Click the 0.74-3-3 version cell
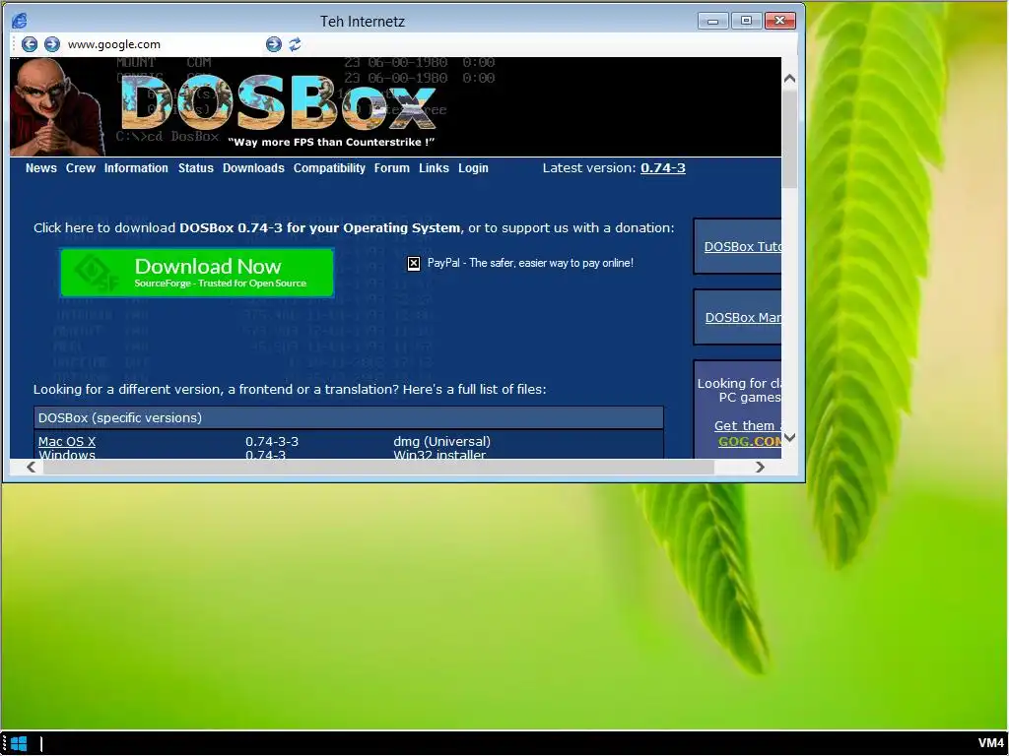 (x=272, y=442)
